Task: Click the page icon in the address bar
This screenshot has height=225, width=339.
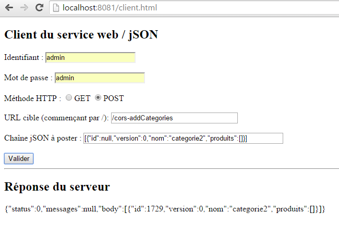Action: click(x=56, y=8)
